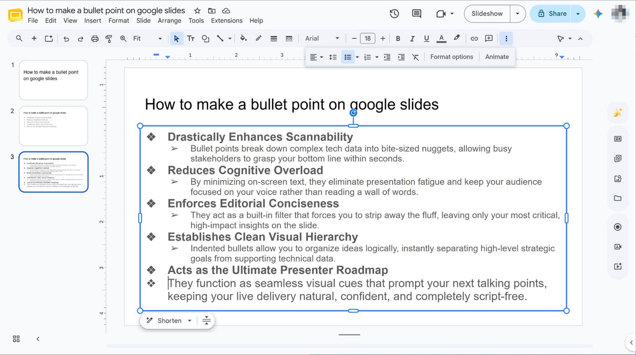Open Format options
636x355 pixels.
point(452,57)
